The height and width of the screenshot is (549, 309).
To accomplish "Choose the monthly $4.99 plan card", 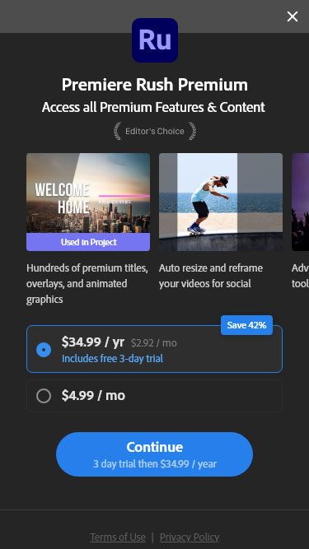I will [155, 396].
